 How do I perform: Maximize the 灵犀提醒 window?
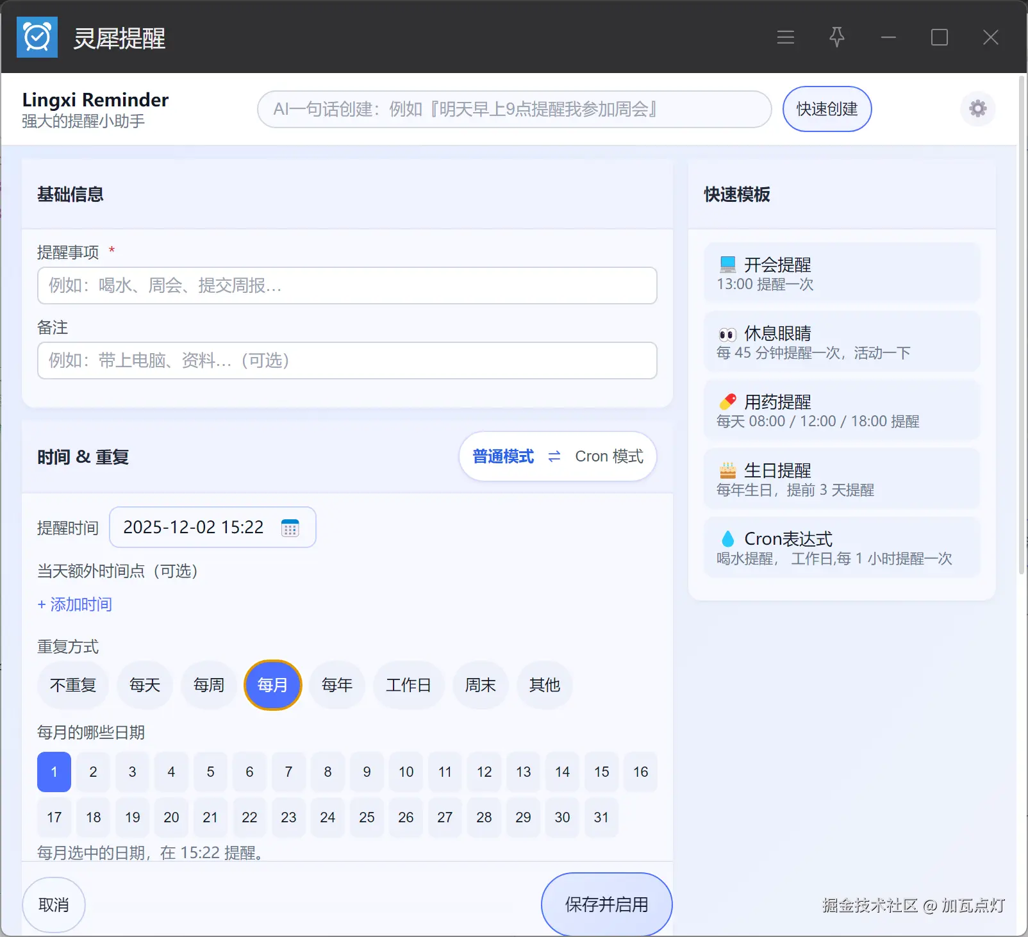(x=940, y=37)
